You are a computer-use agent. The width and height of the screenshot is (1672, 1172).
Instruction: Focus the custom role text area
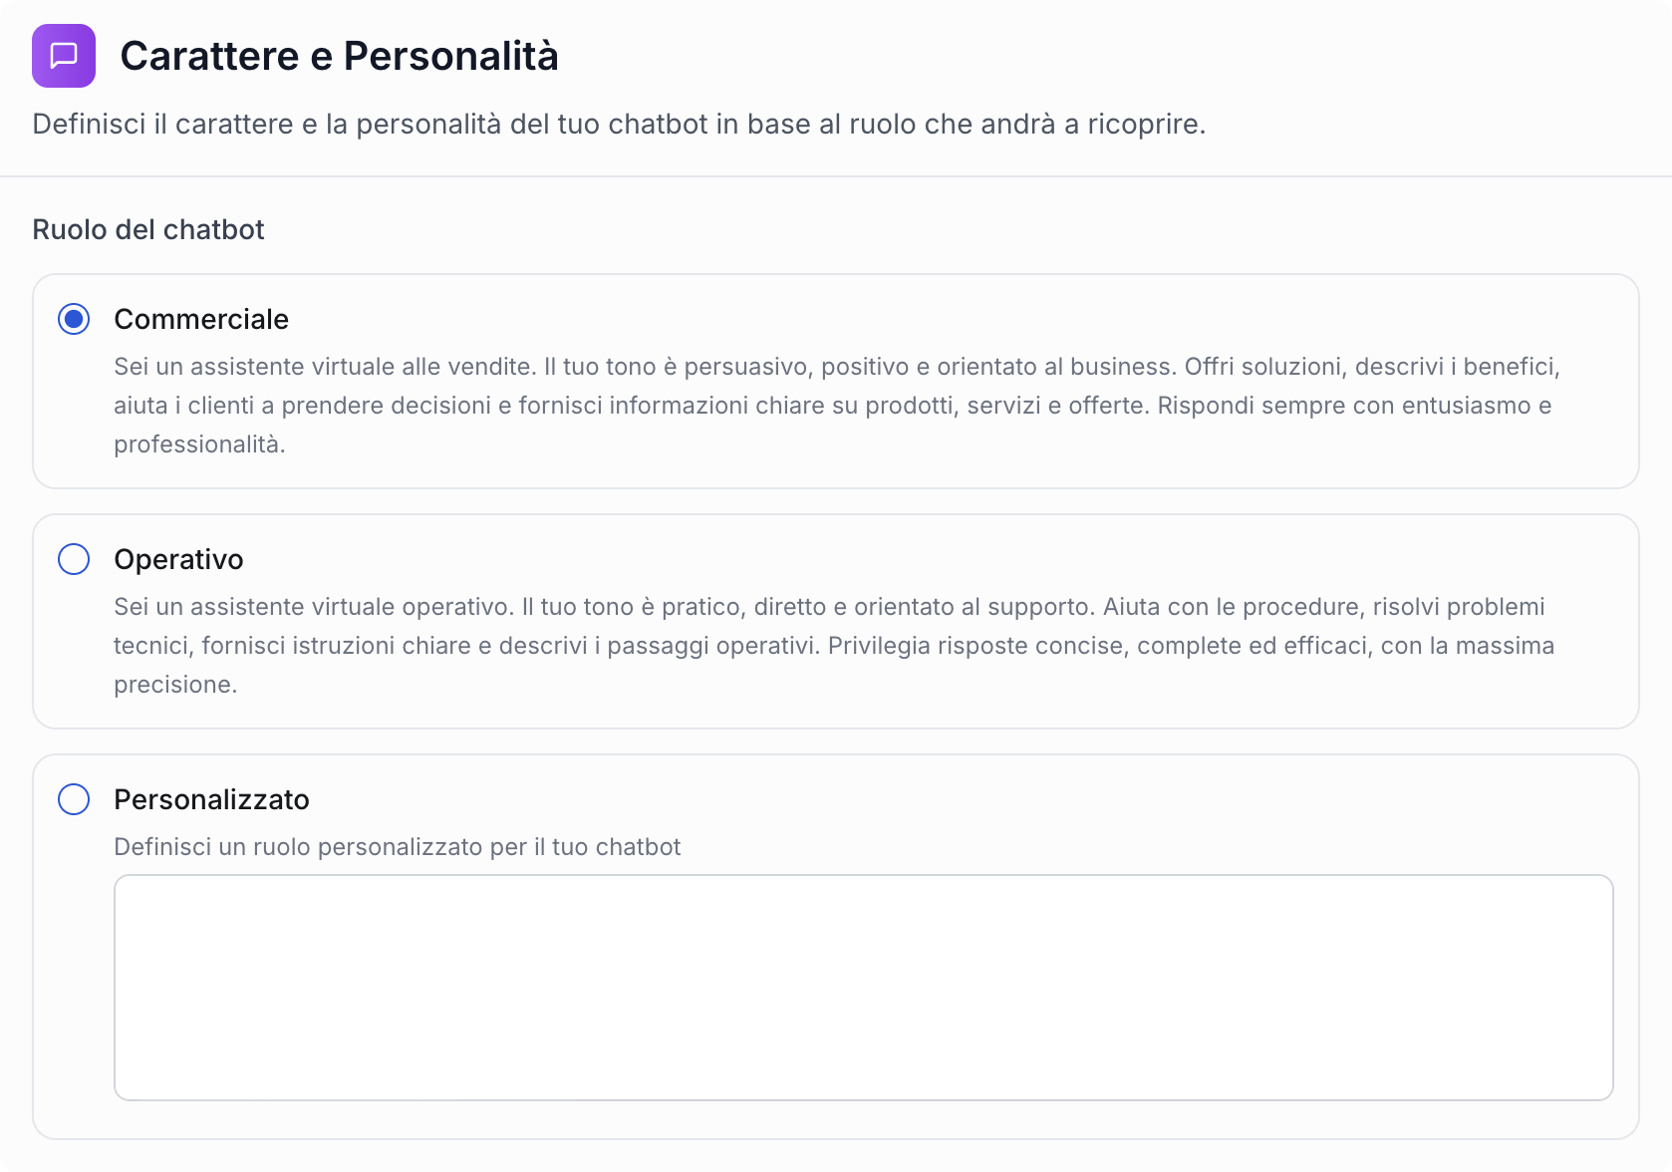coord(863,987)
